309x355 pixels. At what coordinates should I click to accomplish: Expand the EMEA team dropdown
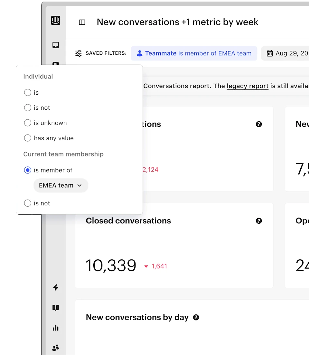[x=61, y=186]
